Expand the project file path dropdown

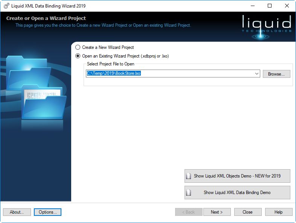click(257, 73)
